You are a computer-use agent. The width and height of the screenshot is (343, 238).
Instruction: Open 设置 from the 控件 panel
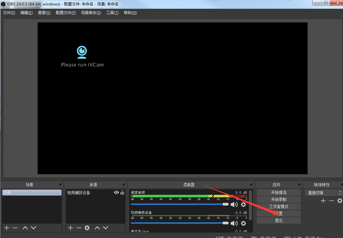click(x=279, y=213)
